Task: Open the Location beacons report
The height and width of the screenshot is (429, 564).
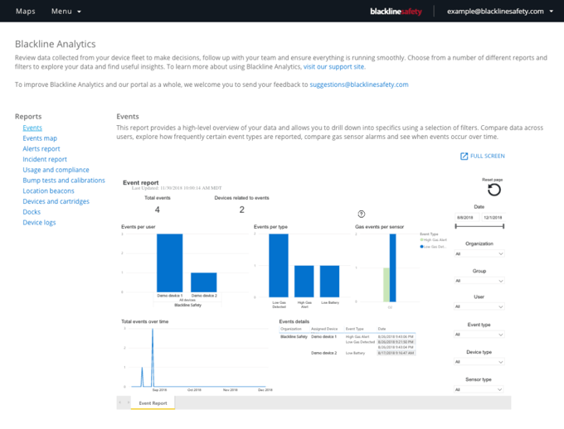Action: pyautogui.click(x=48, y=190)
